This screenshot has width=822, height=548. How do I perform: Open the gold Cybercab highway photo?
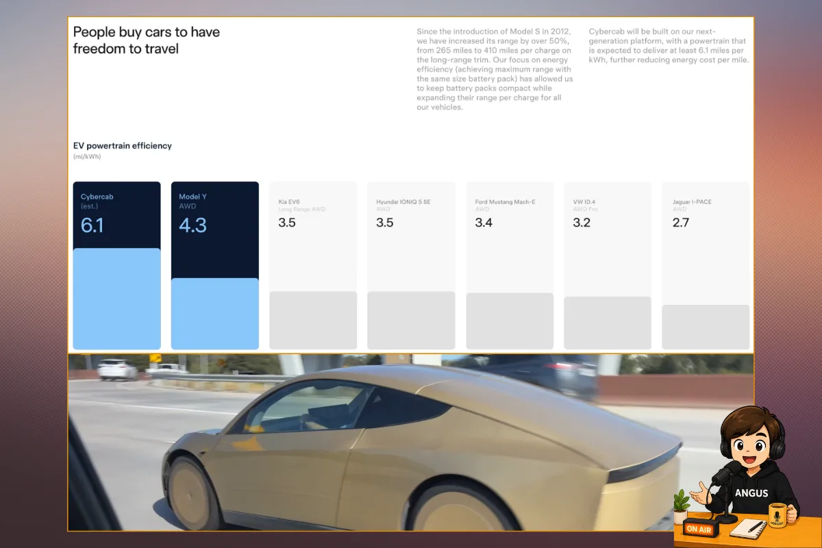click(411, 443)
